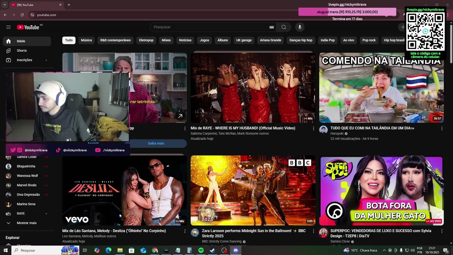Open Steam from the taskbar
The width and height of the screenshot is (453, 255).
click(x=212, y=250)
